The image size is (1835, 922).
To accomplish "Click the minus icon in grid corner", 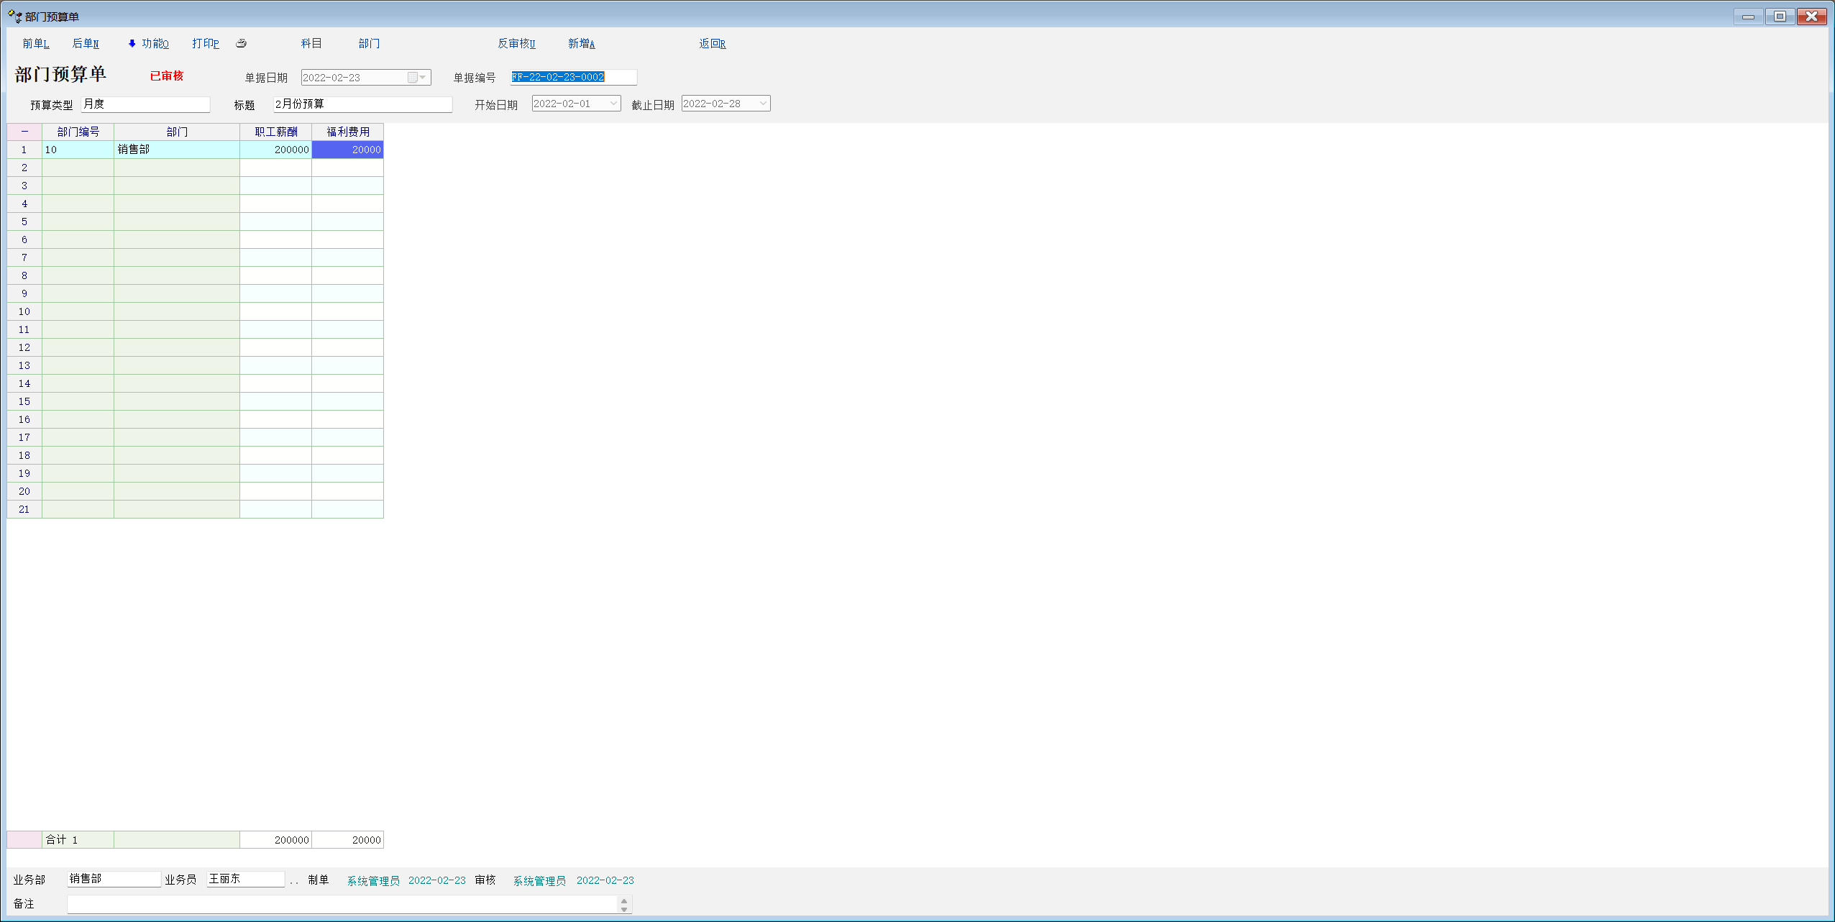I will [x=24, y=132].
